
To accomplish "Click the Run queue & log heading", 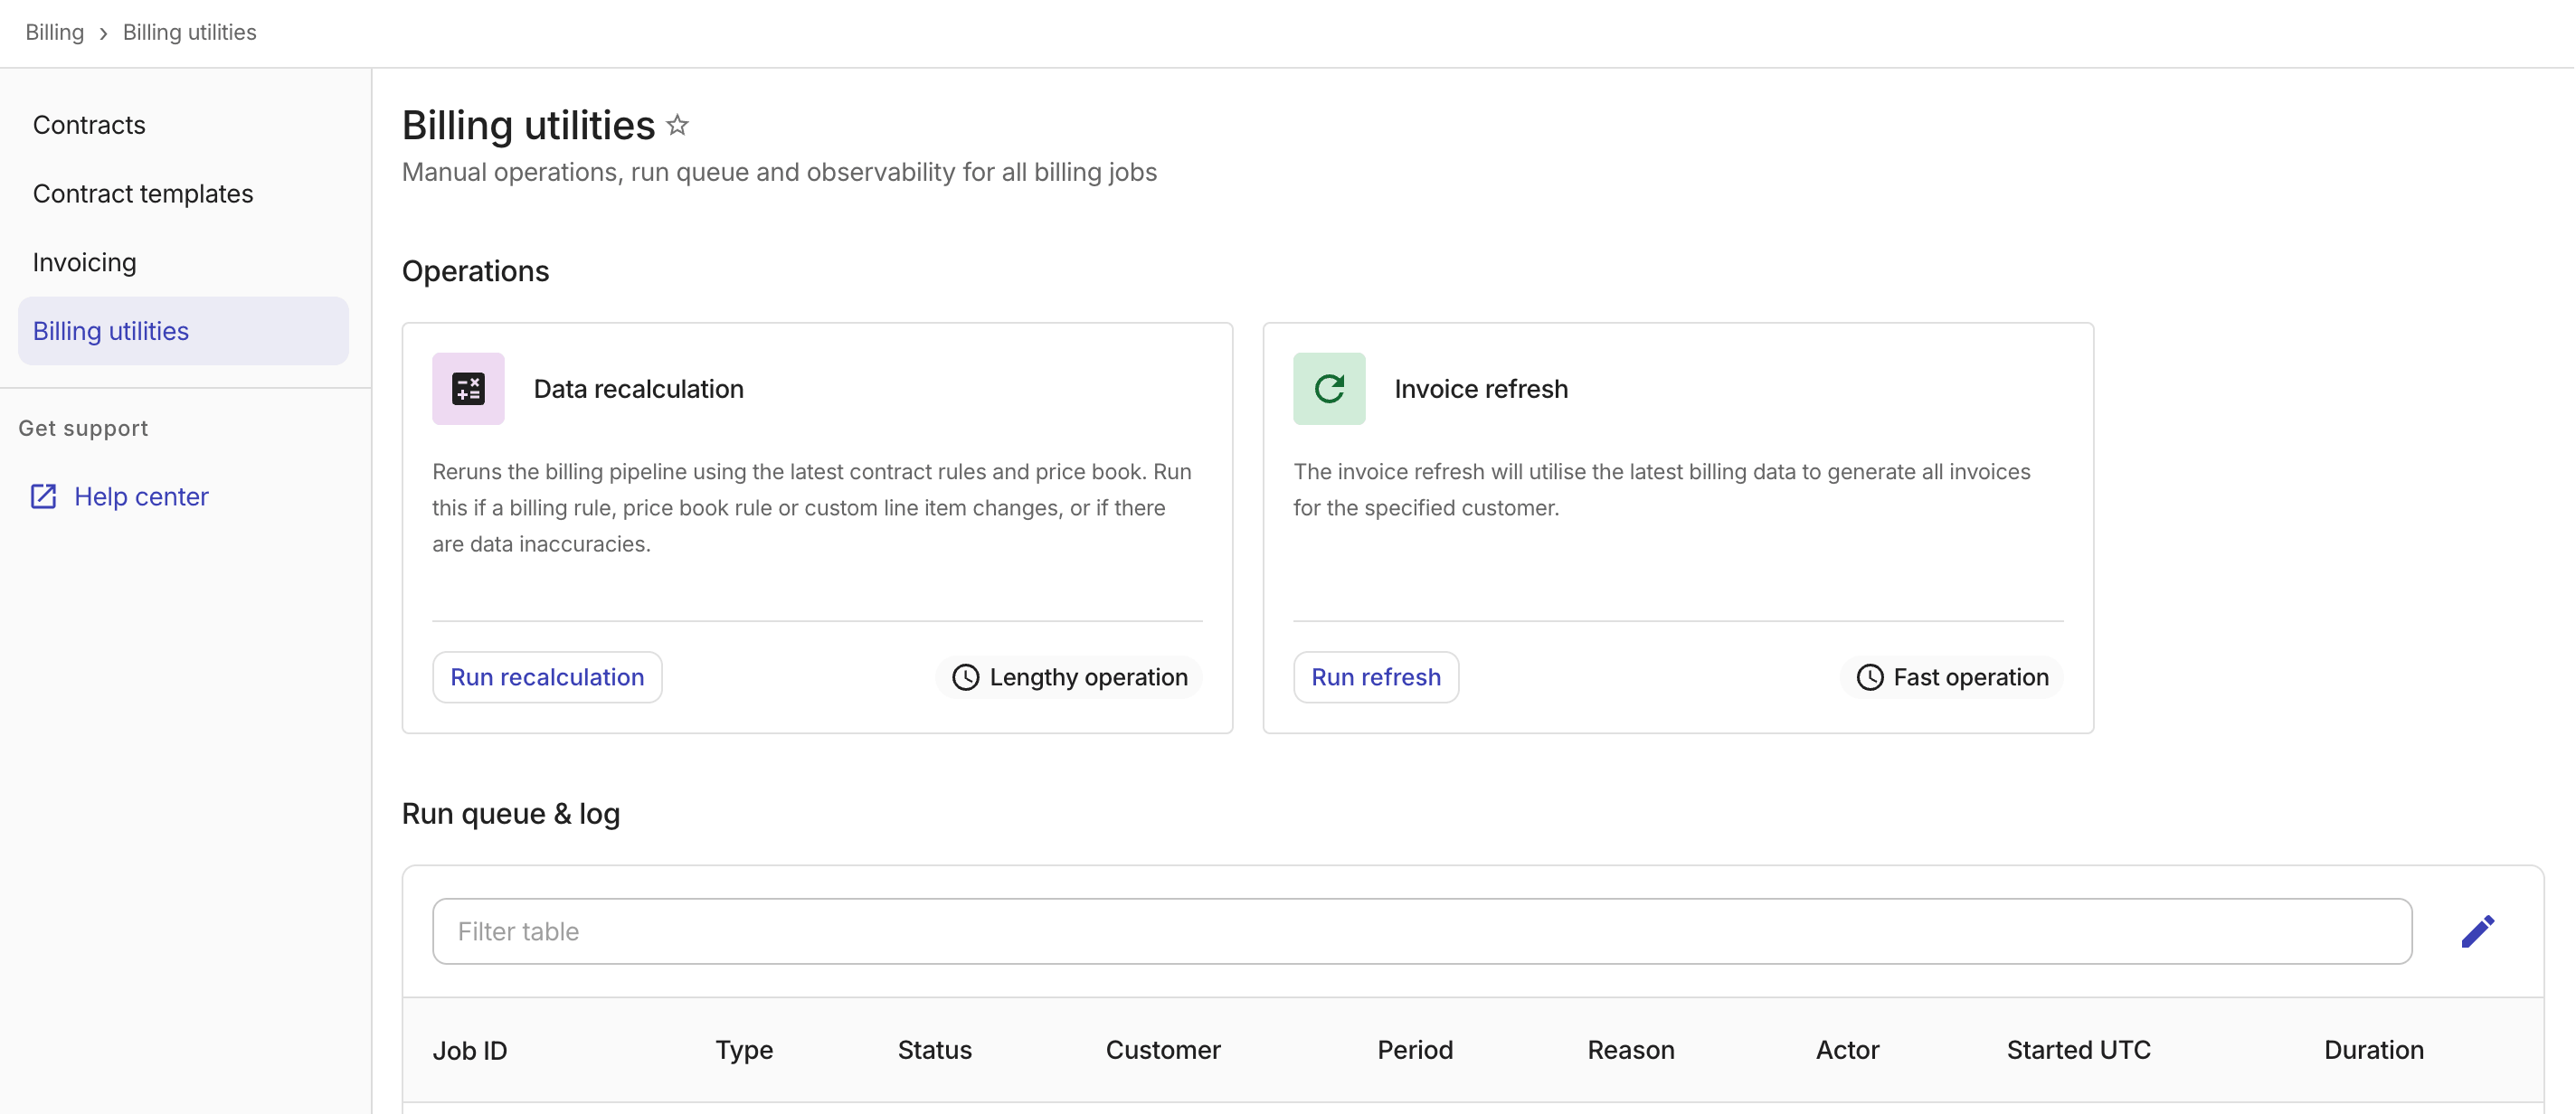I will (x=510, y=813).
